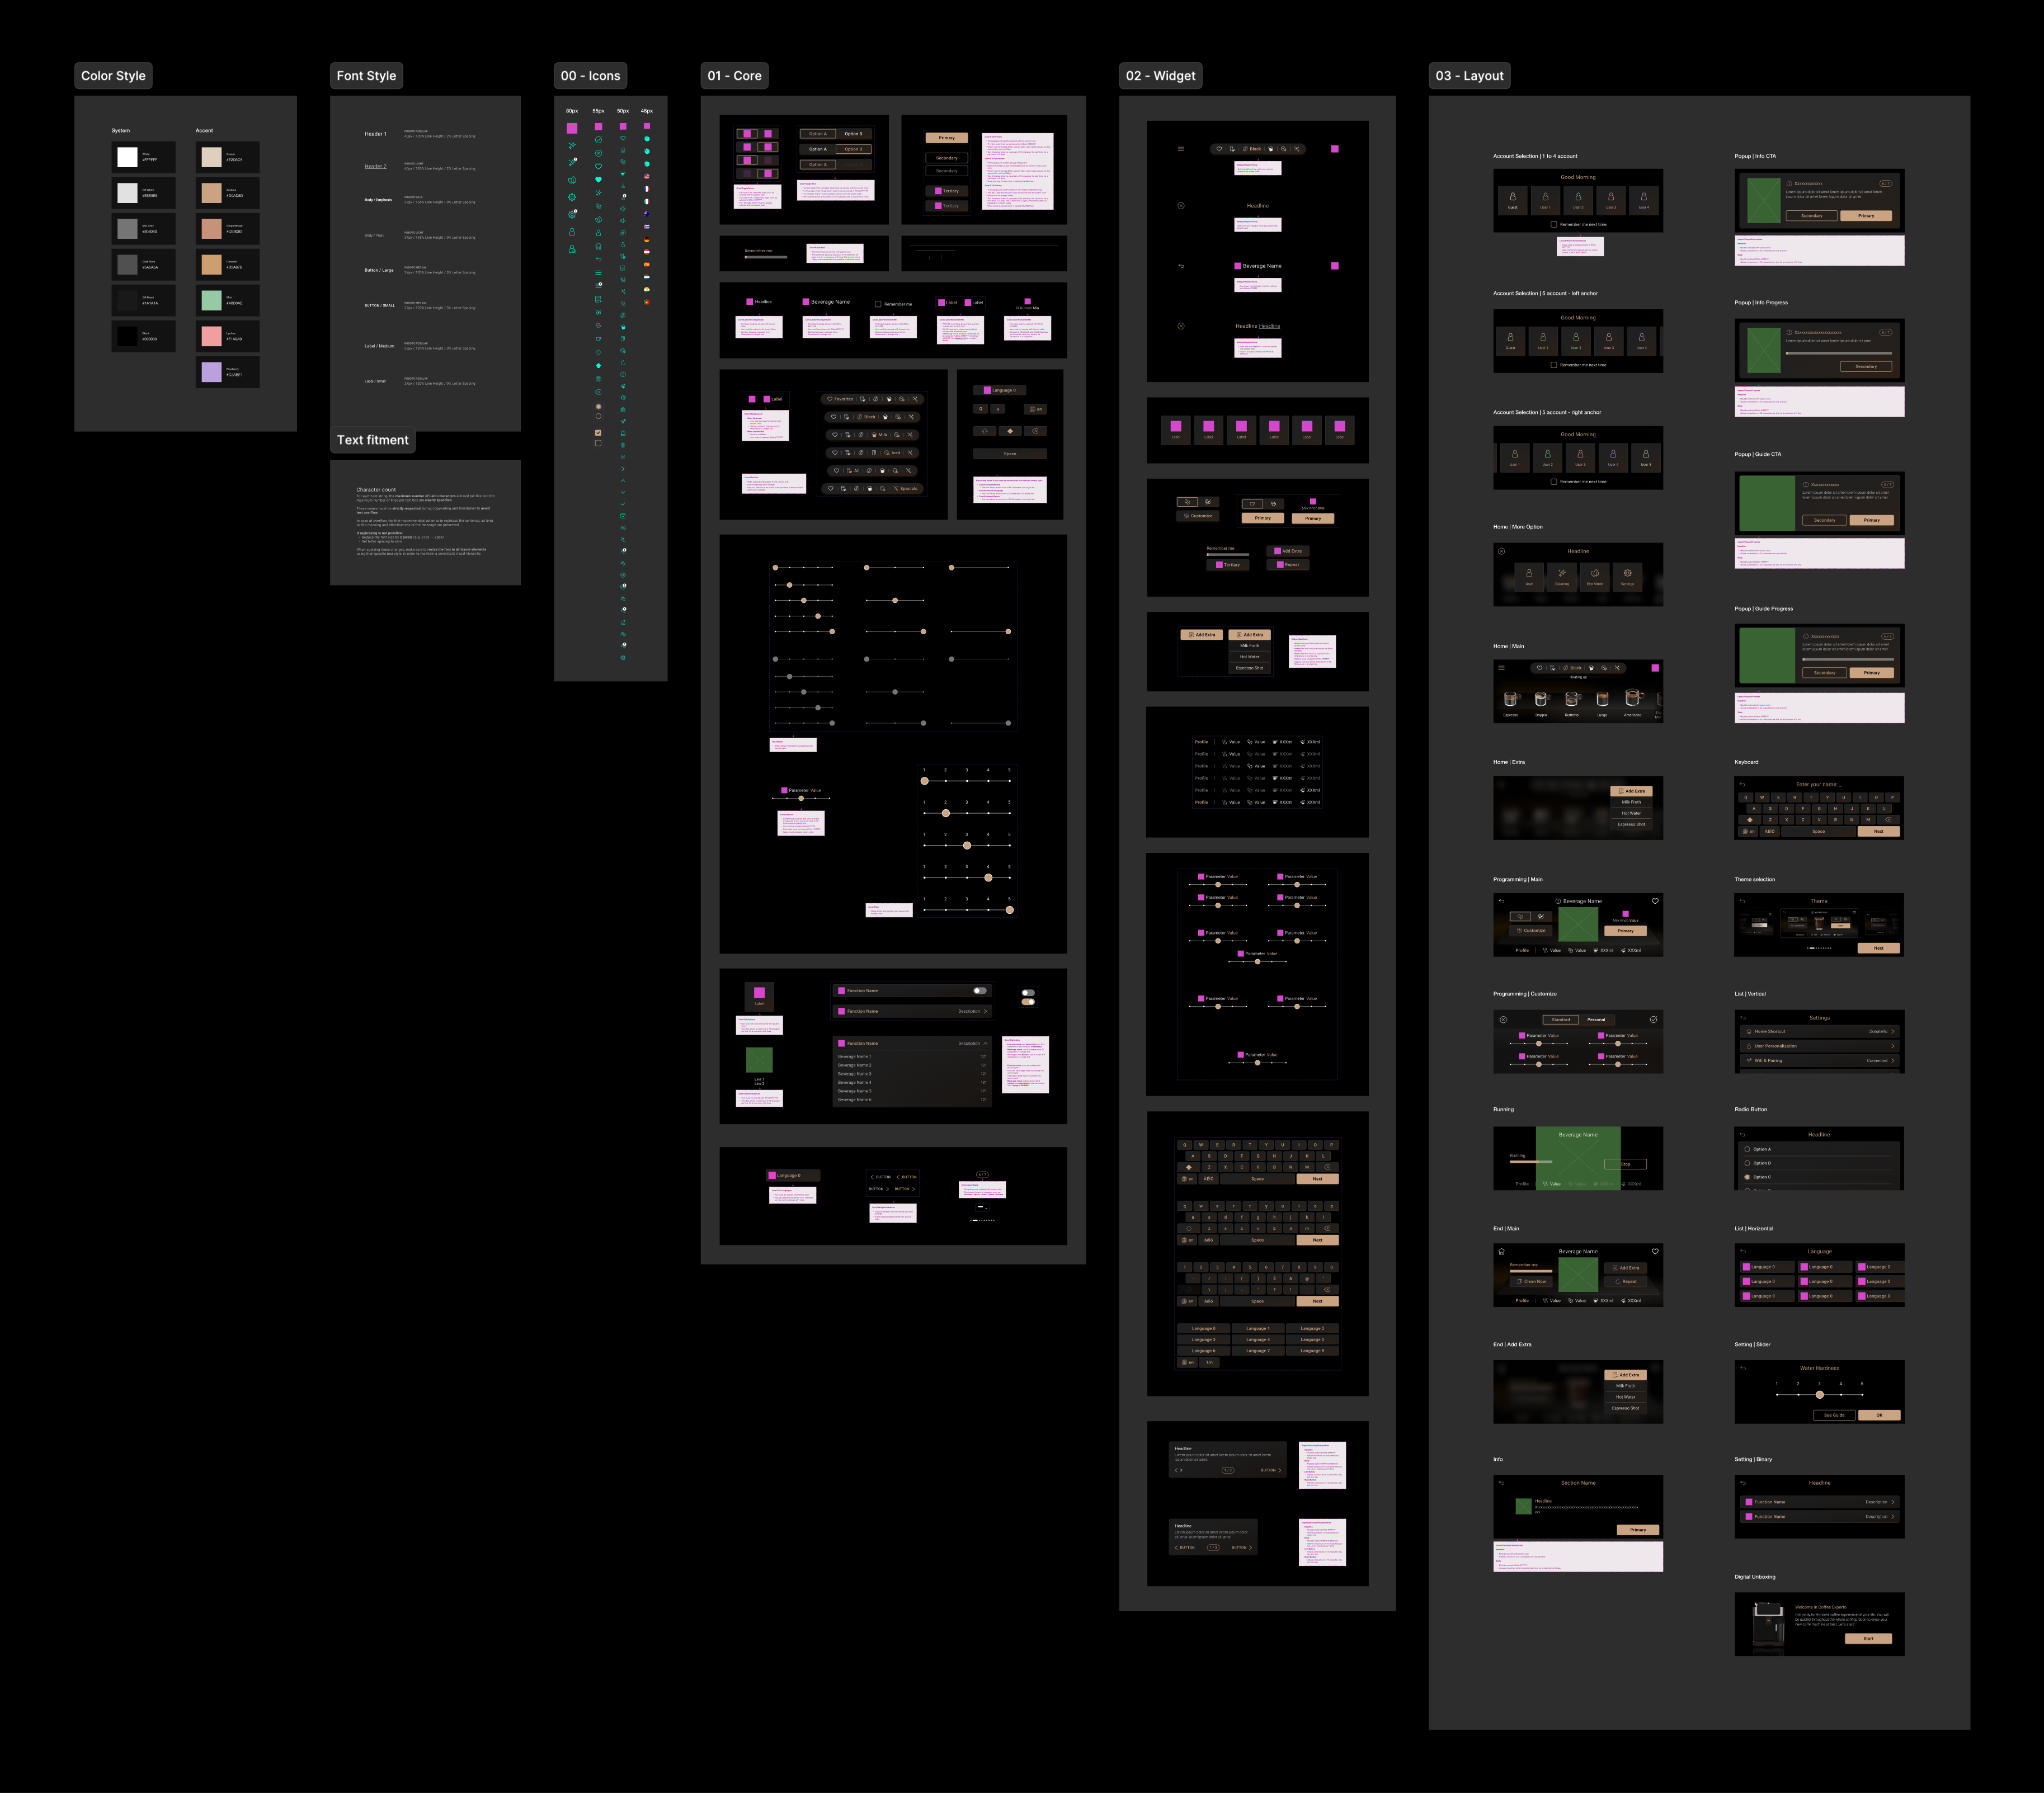Open hamburger menu in Home Main screen
The image size is (2044, 1793).
(1501, 667)
